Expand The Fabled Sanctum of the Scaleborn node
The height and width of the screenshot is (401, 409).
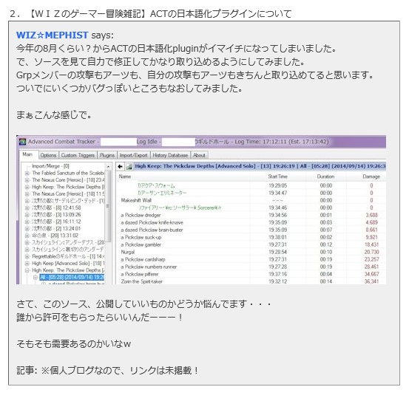pos(27,173)
